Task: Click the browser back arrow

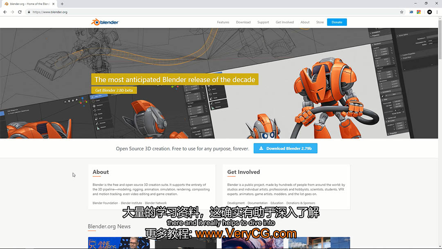Action: pos(5,12)
